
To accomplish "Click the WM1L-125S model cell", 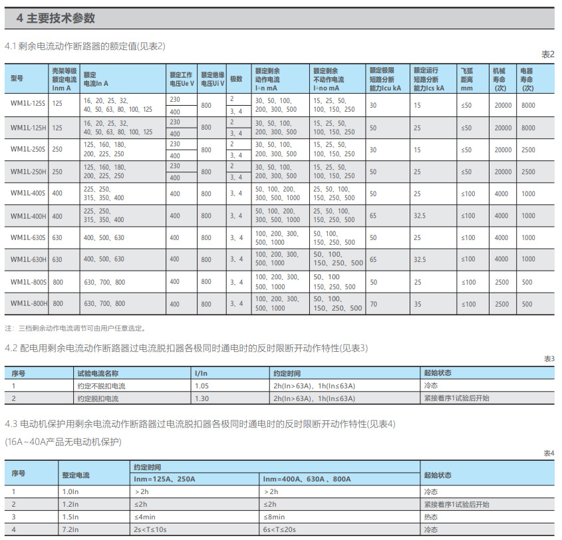I will point(28,105).
